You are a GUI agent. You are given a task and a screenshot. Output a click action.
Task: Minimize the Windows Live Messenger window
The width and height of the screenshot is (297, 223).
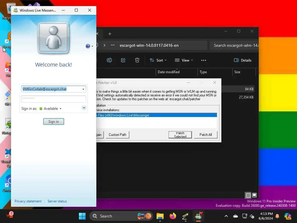click(63, 10)
